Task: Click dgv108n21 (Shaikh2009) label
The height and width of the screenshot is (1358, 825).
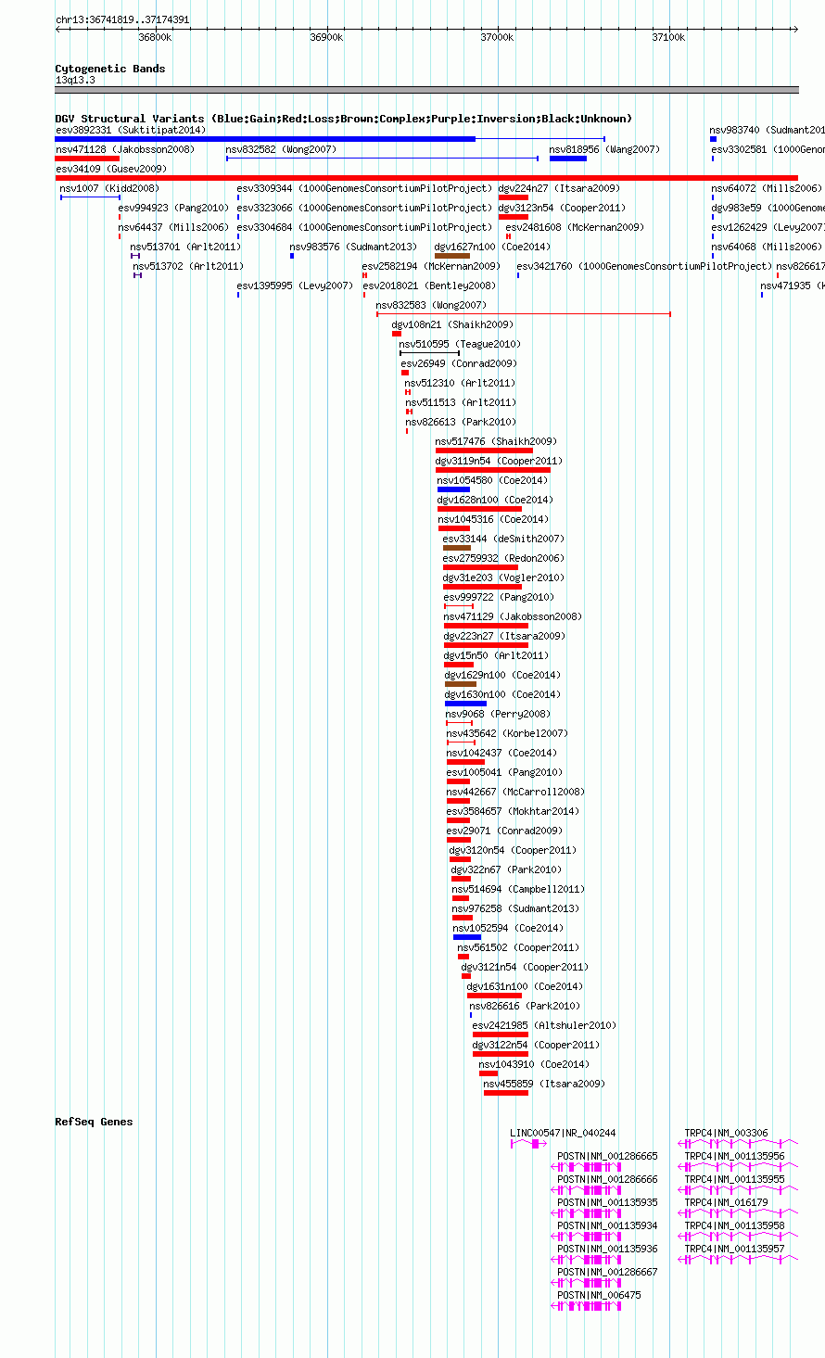Action: click(452, 325)
